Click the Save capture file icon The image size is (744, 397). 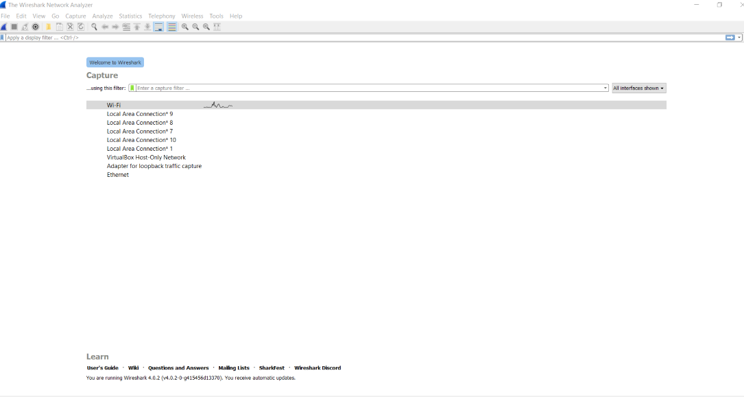[x=59, y=27]
